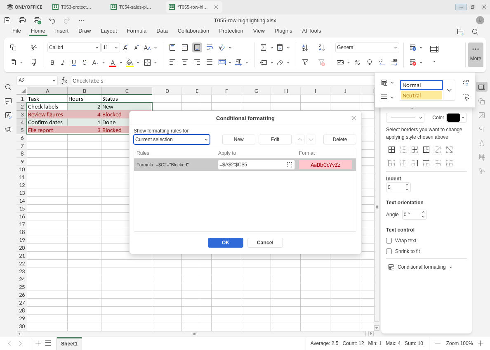Click the Zoom in plus button
The width and height of the screenshot is (490, 350).
(x=481, y=343)
